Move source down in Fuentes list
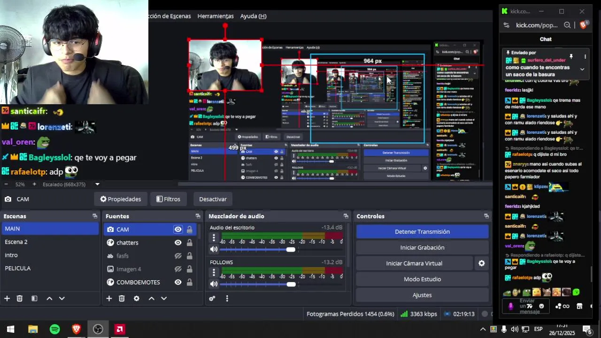The height and width of the screenshot is (338, 601). tap(164, 299)
